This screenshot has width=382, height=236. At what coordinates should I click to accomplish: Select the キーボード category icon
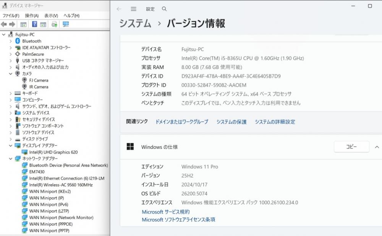[18, 93]
